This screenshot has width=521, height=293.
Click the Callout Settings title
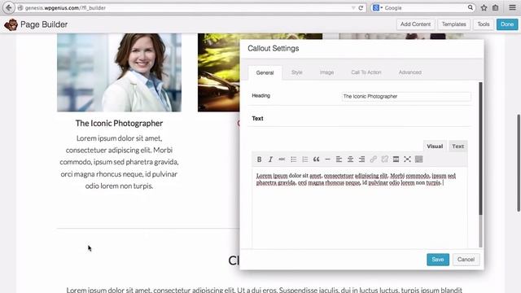(x=274, y=49)
